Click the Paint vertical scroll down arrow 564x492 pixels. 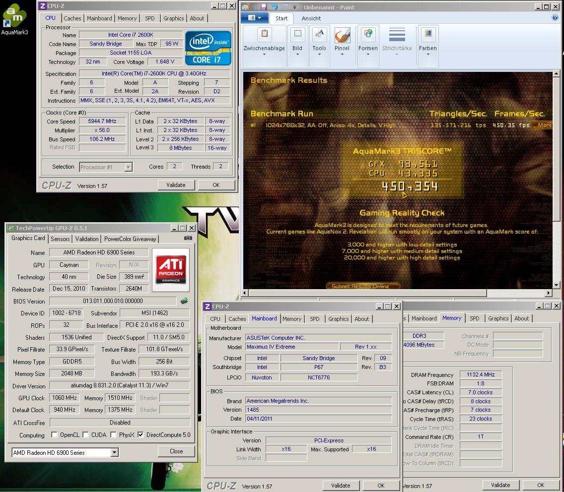point(556,285)
